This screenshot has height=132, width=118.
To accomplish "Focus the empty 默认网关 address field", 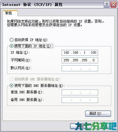I will [x=80, y=68].
